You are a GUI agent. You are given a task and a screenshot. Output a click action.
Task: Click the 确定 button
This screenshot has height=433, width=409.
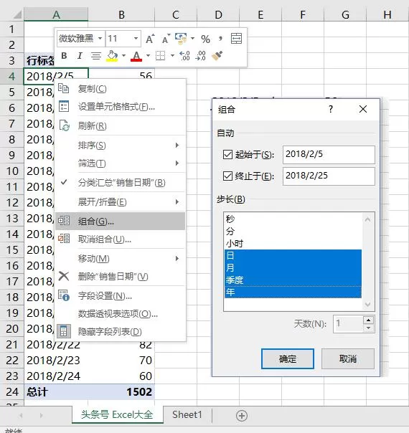point(288,358)
